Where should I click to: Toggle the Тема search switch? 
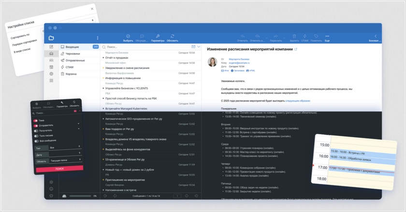click(36, 120)
